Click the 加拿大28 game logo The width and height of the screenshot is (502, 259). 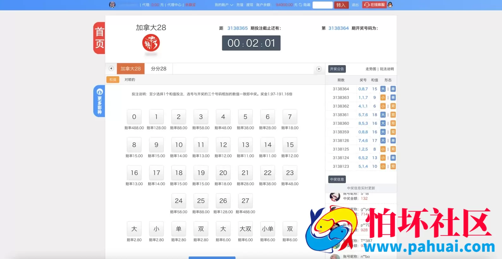[x=151, y=43]
